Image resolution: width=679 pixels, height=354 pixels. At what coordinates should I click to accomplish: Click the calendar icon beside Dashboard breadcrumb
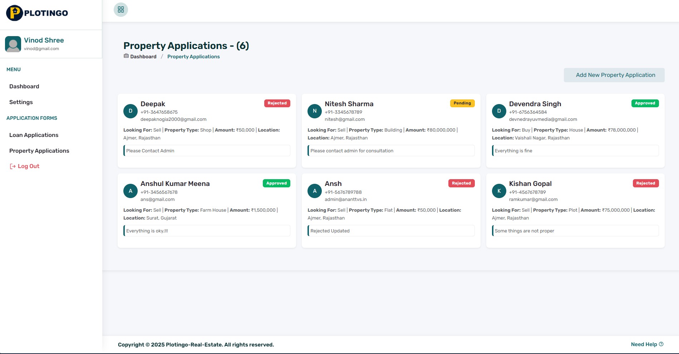[x=126, y=56]
